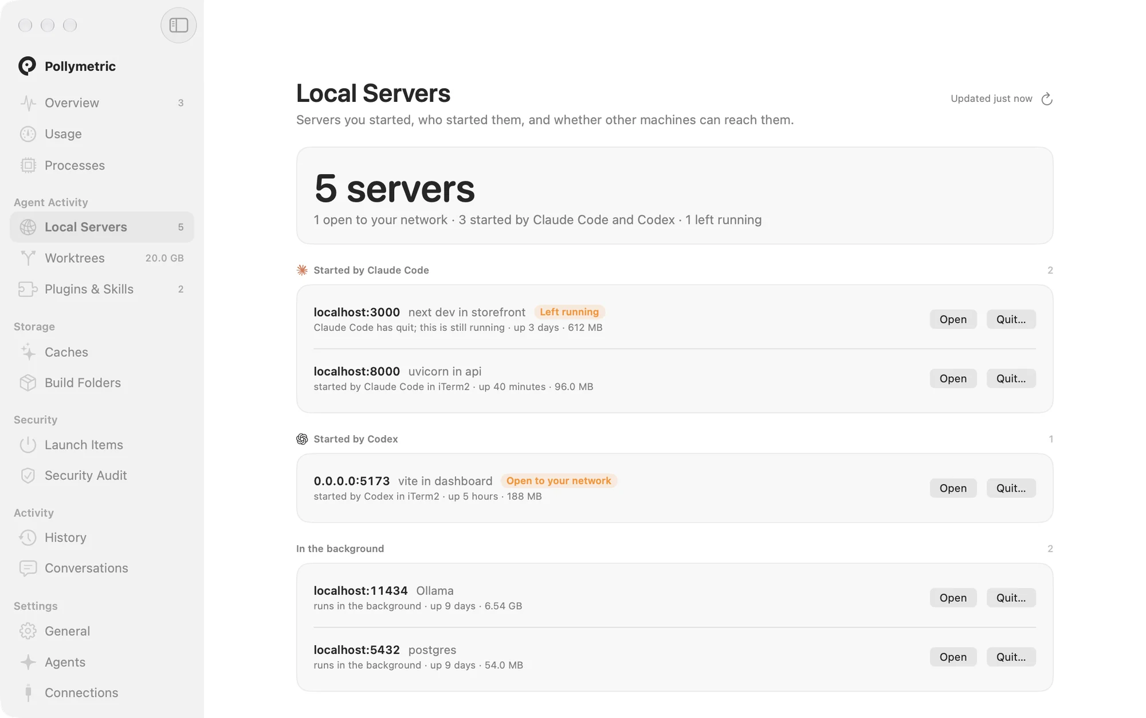Click the Pollymetric logo icon
The image size is (1146, 718).
[x=27, y=66]
